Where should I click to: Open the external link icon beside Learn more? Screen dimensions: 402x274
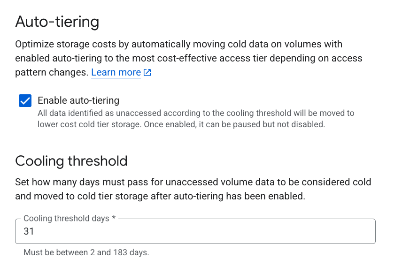(147, 72)
